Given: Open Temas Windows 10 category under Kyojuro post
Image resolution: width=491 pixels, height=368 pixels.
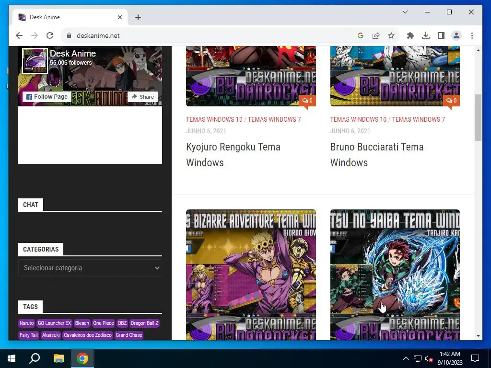Looking at the screenshot, I should 214,119.
